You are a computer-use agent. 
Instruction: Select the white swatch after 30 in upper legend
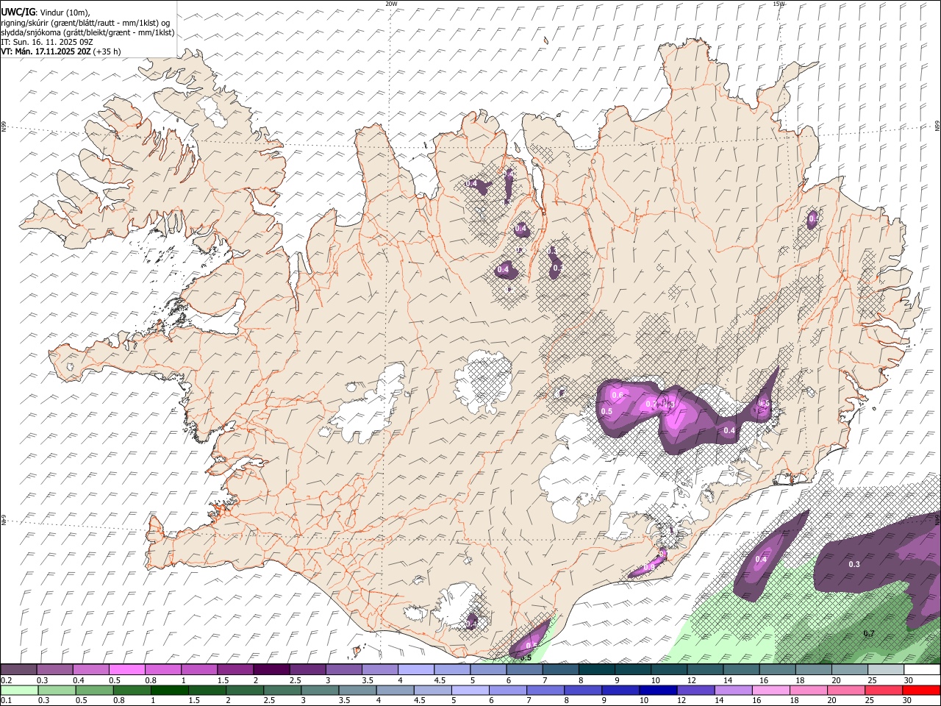click(923, 670)
